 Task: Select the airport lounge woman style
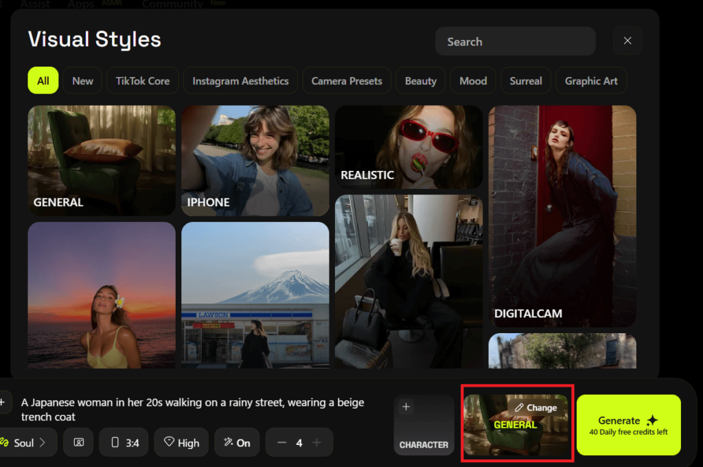[x=408, y=282]
